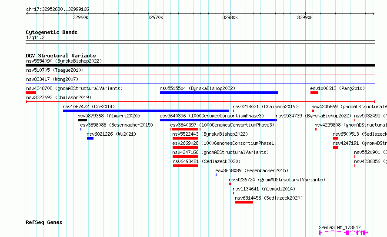Click the 17q11.2 cytogenetic band label

pos(35,37)
